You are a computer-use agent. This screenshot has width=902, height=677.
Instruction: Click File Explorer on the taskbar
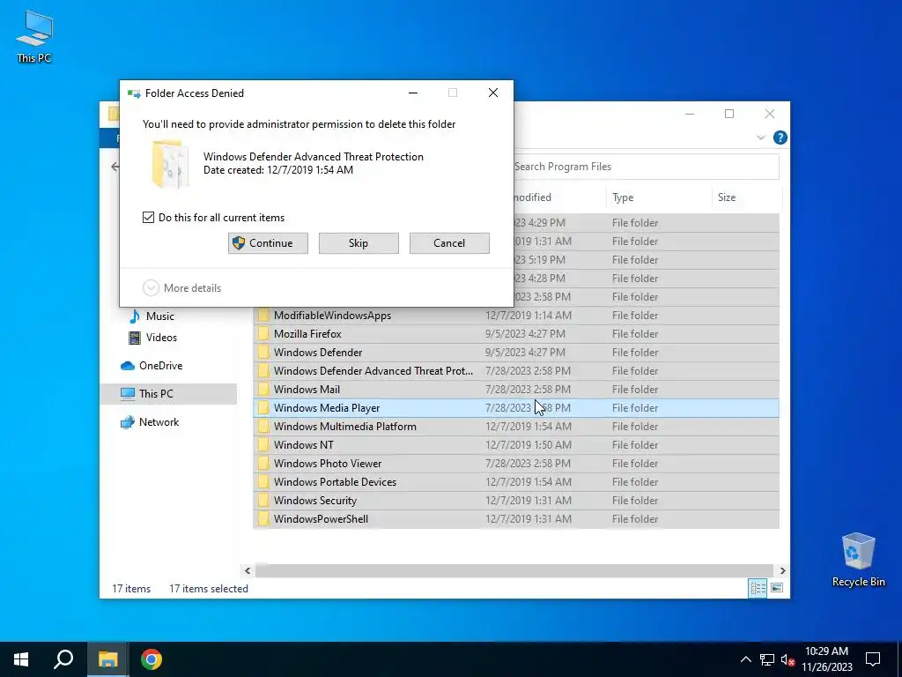point(107,659)
